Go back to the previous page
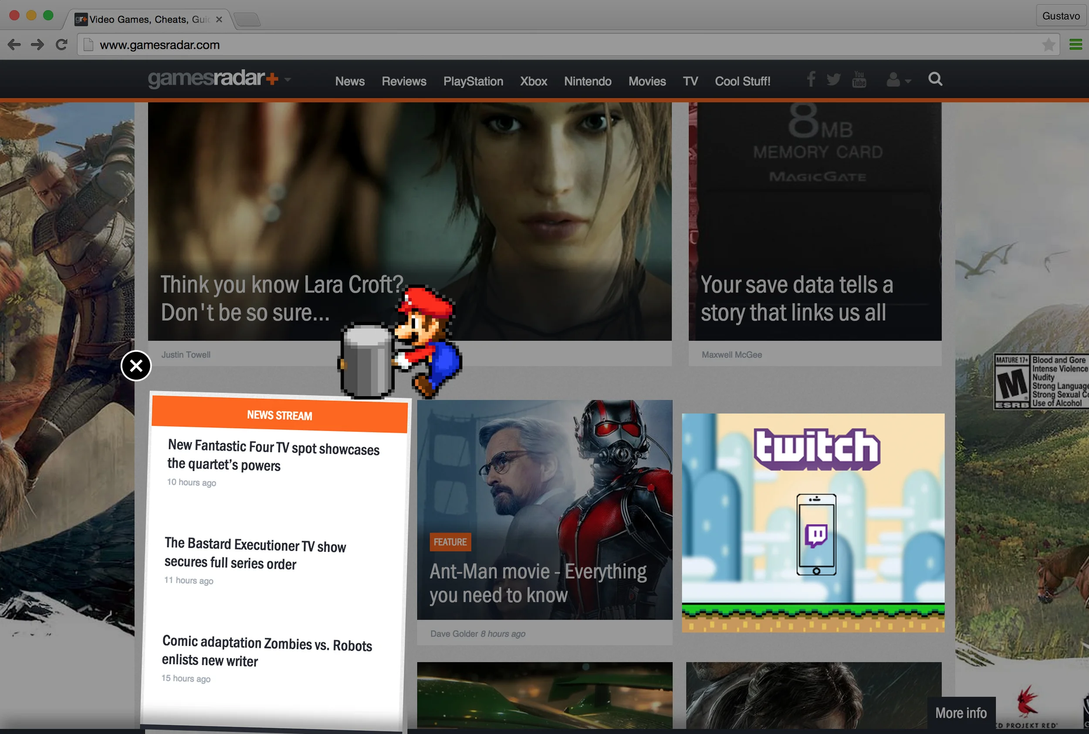1089x734 pixels. [14, 45]
